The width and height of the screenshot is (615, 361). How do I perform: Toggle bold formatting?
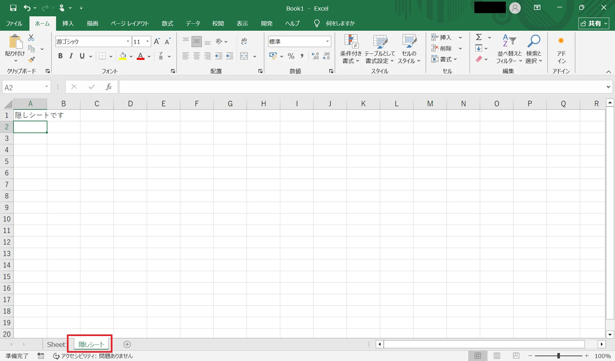(x=60, y=56)
